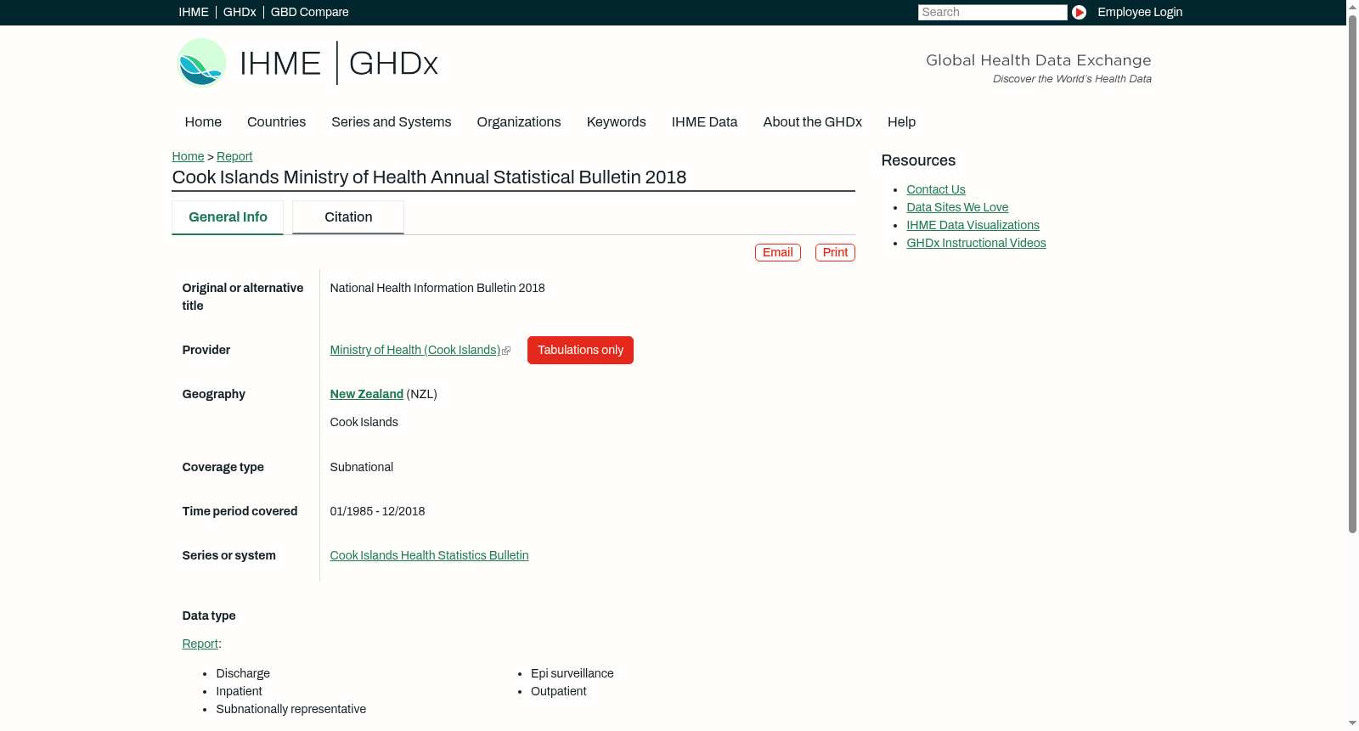Viewport: 1359px width, 731px height.
Task: Click the Email button
Action: [778, 252]
